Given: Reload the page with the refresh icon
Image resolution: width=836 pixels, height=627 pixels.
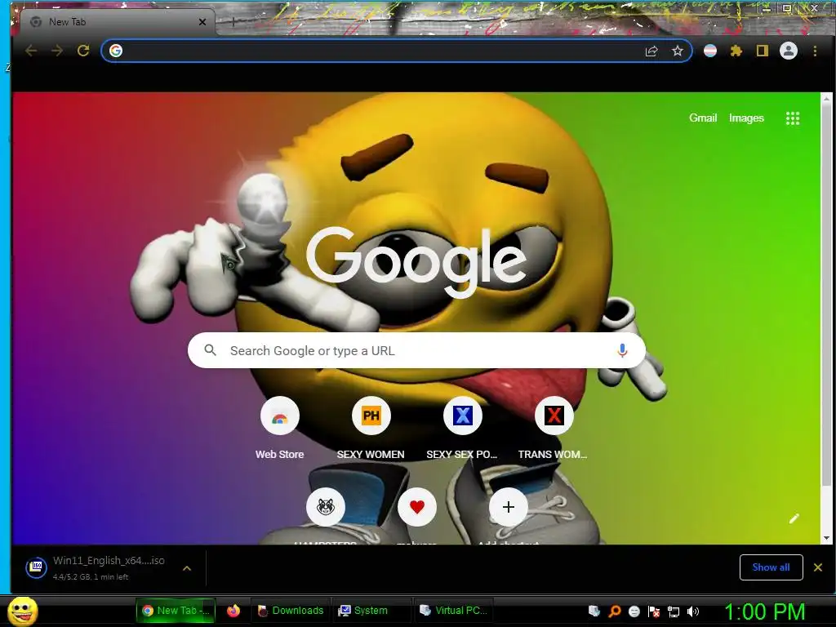Looking at the screenshot, I should (x=83, y=51).
